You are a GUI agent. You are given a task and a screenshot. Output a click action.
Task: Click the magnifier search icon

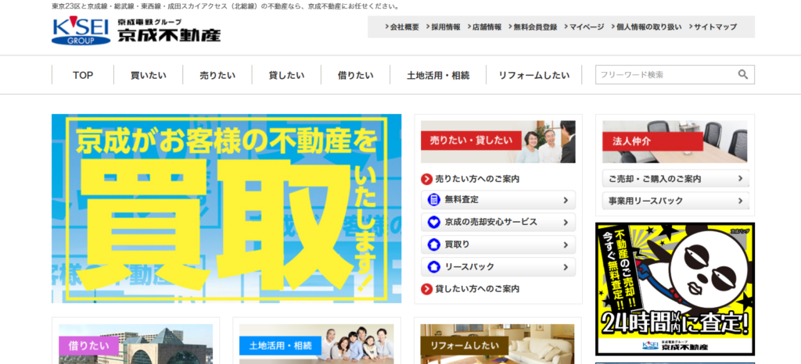click(743, 74)
